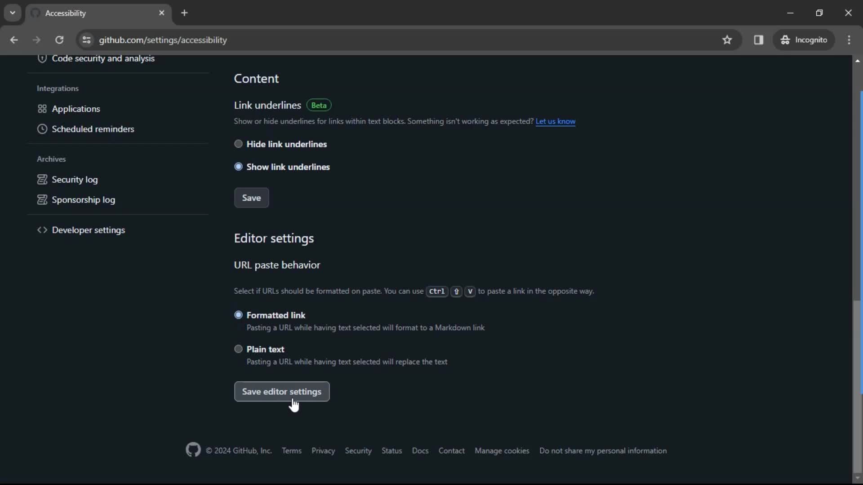863x485 pixels.
Task: Click the browser back navigation arrow
Action: point(14,40)
